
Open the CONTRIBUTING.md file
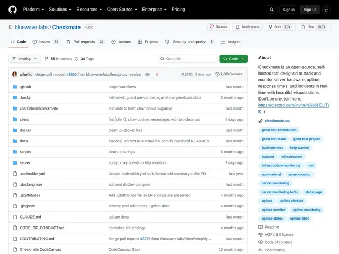(37, 239)
